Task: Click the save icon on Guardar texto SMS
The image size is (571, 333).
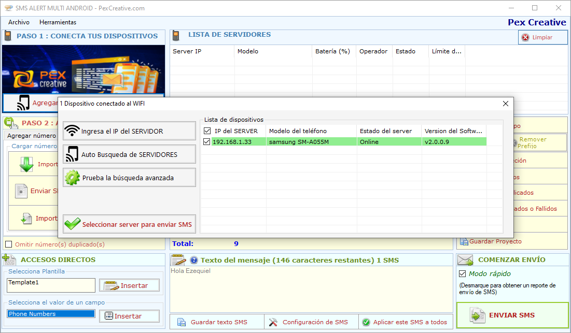Action: [x=182, y=322]
